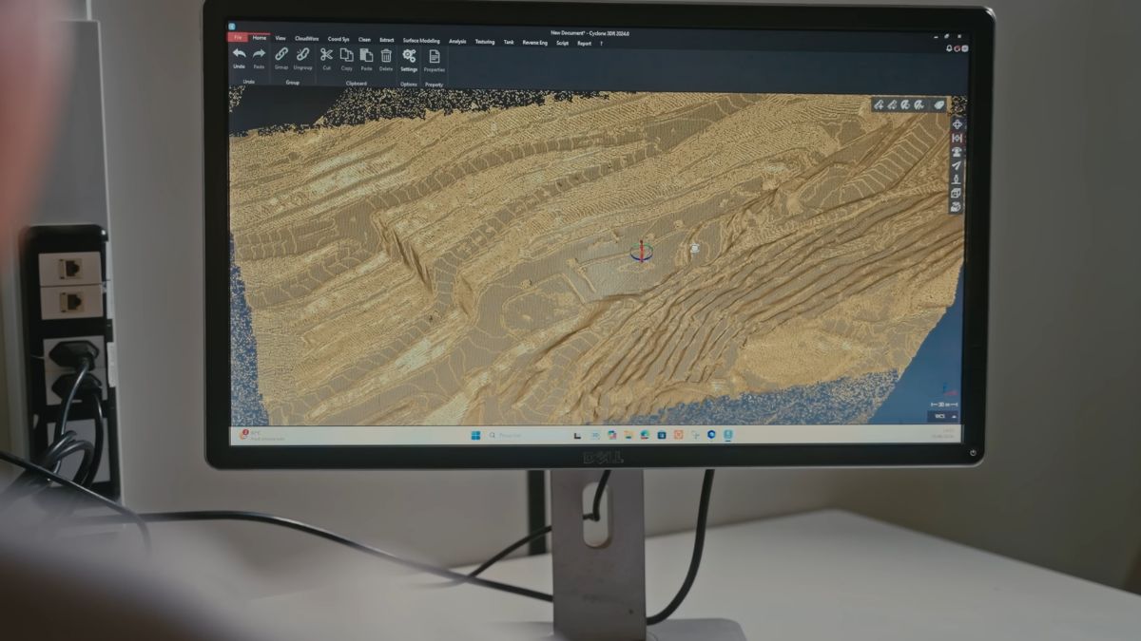Click the walk/person icon in side toolbar
The image size is (1141, 641).
tap(957, 179)
